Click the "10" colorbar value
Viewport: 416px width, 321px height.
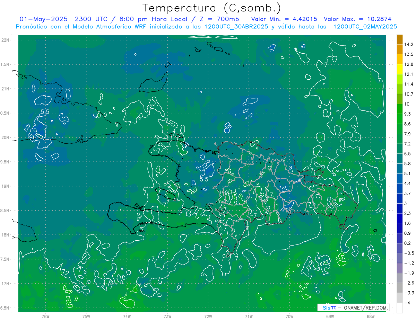coord(407,104)
